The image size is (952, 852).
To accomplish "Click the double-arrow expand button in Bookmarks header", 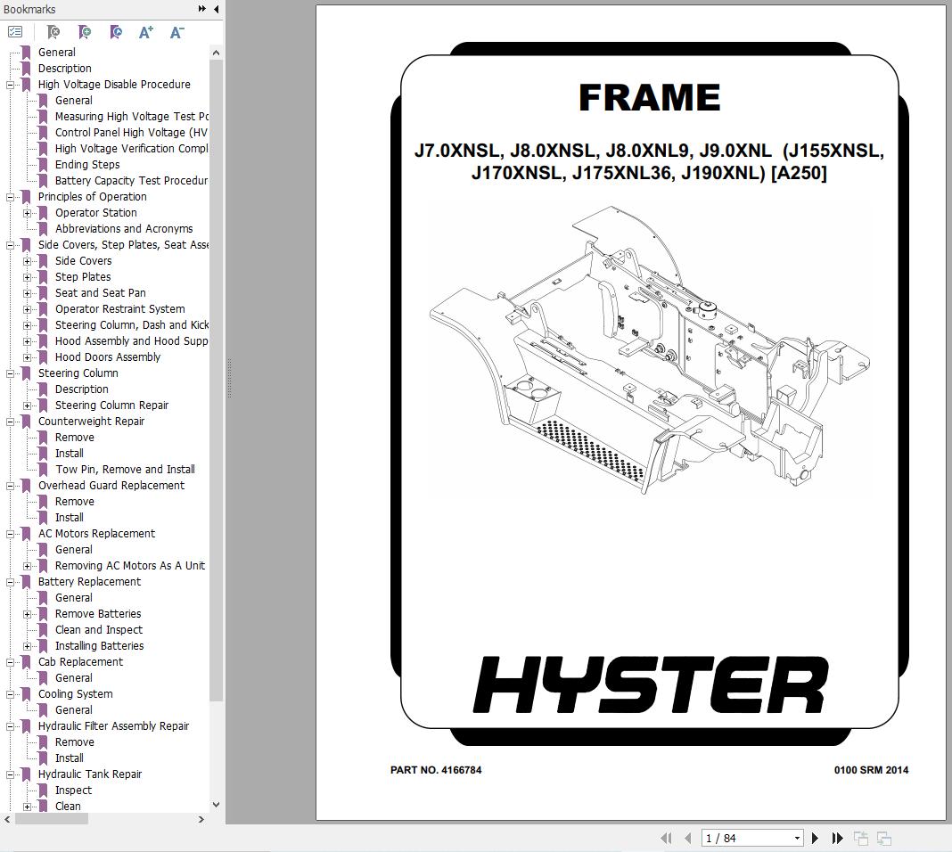I will tap(202, 9).
